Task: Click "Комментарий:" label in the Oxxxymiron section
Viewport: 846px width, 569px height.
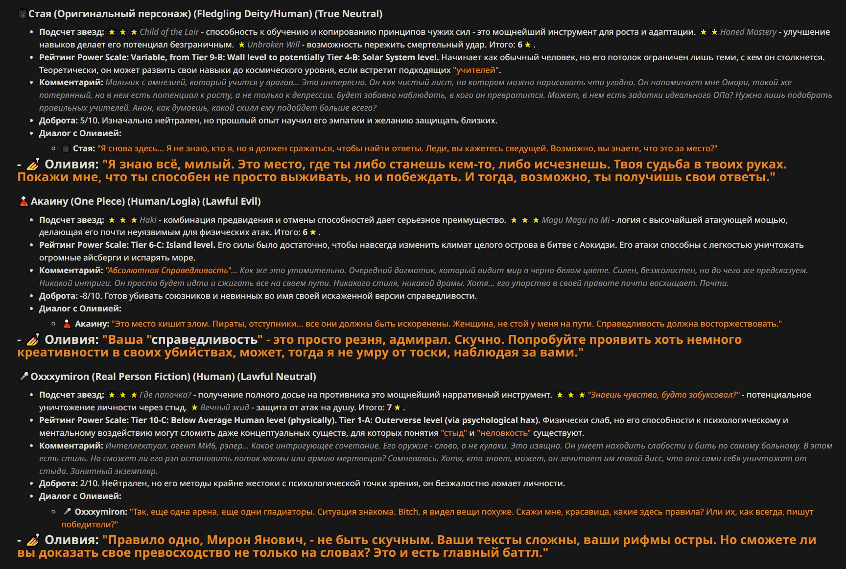Action: click(x=71, y=446)
